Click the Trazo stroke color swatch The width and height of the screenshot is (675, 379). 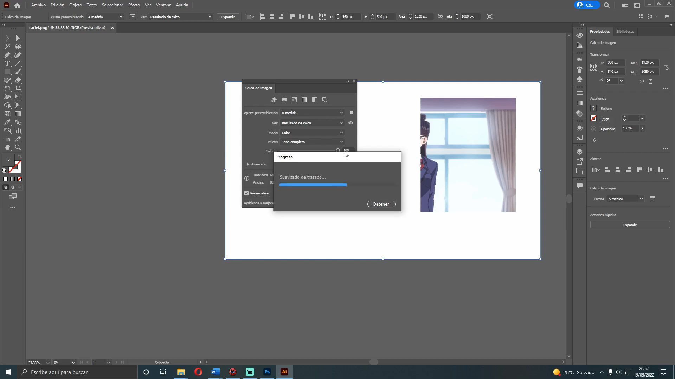[x=593, y=119]
